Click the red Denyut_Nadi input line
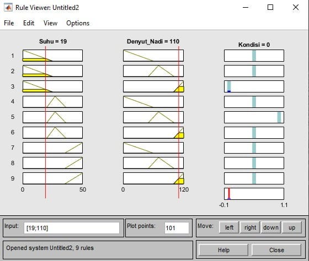 [179, 122]
